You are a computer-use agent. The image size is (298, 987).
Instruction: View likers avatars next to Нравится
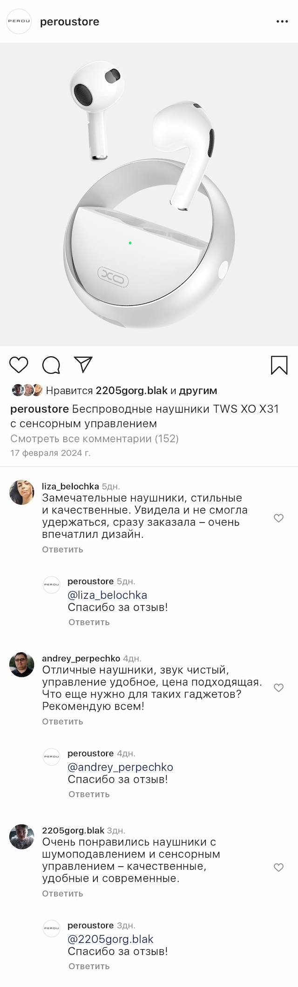point(27,390)
